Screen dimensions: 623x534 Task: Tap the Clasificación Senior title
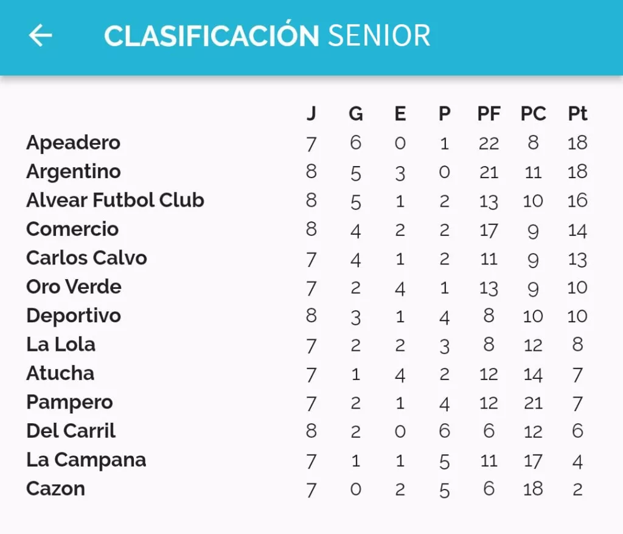point(267,36)
